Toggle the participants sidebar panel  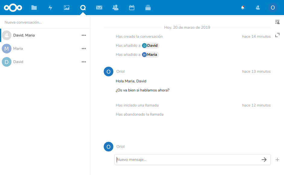(277, 22)
